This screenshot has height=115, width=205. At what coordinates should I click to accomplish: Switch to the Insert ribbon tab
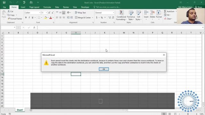23,7
